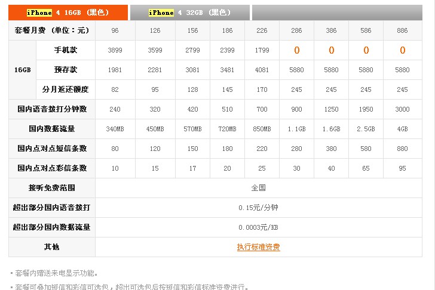Screen dimensions: 435x290
Task: Click the 850MB data value
Action: click(x=262, y=129)
